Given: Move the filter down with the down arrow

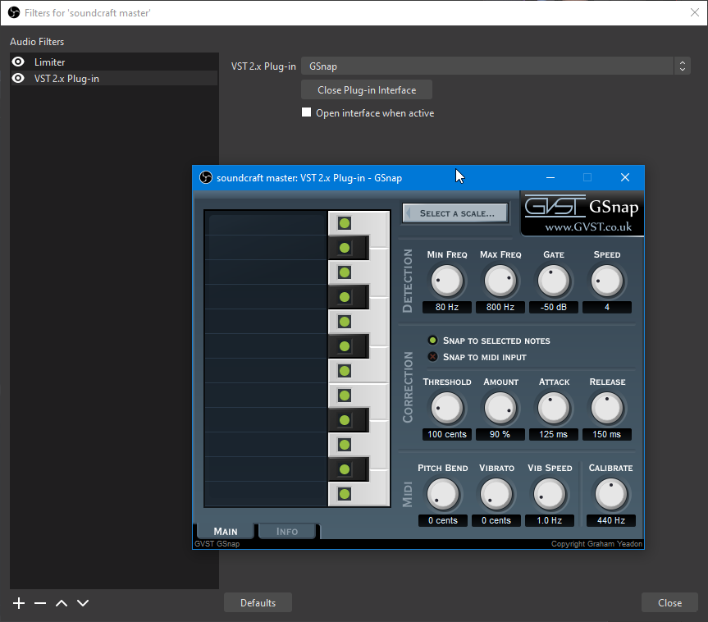Looking at the screenshot, I should (x=83, y=603).
